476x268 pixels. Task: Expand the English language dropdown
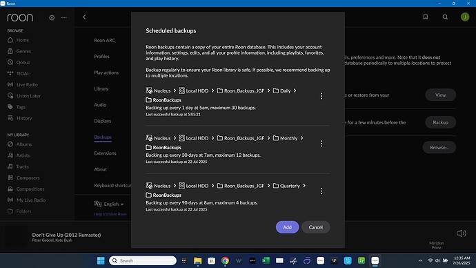pos(109,204)
